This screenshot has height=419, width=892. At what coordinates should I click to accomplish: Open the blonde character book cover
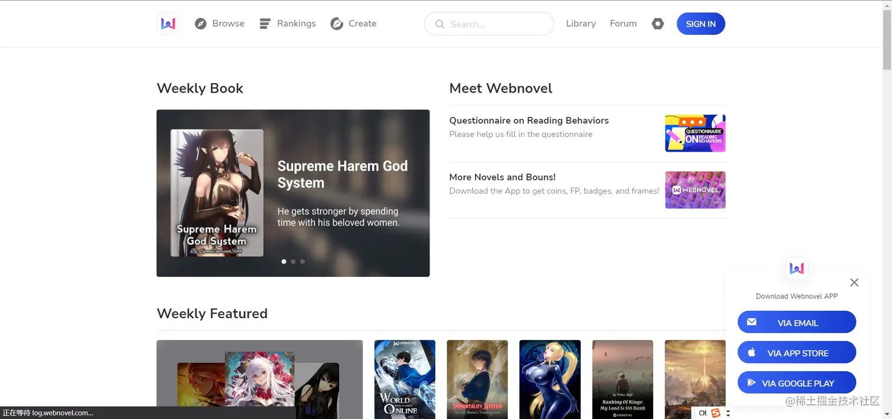[x=550, y=379]
